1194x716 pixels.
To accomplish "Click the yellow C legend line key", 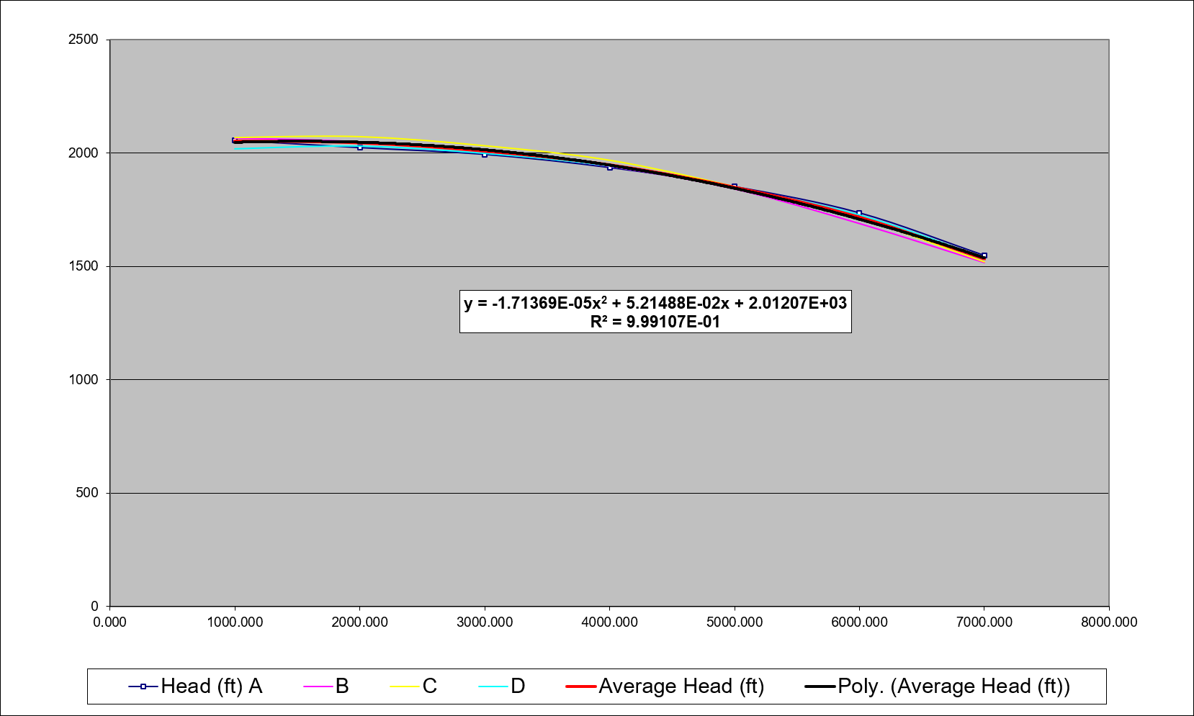I will tap(405, 686).
